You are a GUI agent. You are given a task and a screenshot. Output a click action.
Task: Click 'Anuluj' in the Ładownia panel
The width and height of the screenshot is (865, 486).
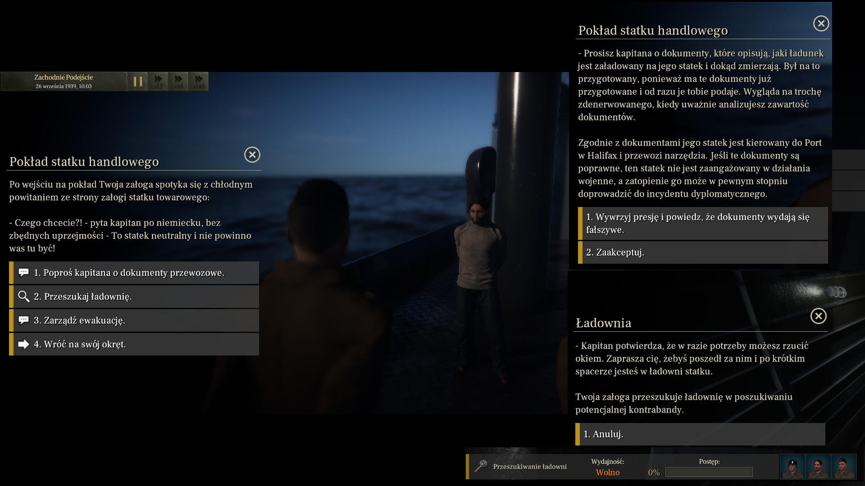point(700,434)
